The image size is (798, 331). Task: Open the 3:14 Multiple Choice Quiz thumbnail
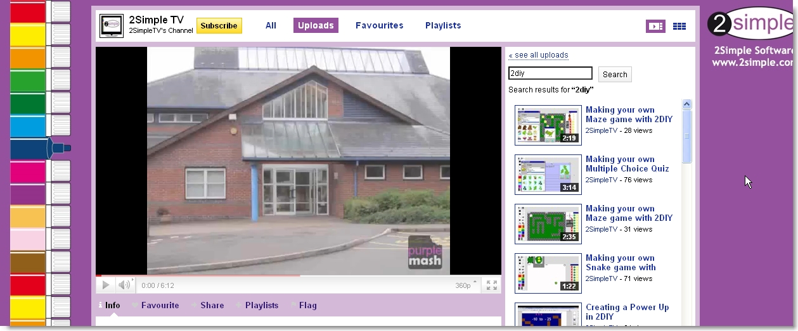pos(548,175)
